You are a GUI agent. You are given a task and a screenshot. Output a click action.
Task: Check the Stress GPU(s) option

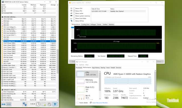click(x=74, y=21)
